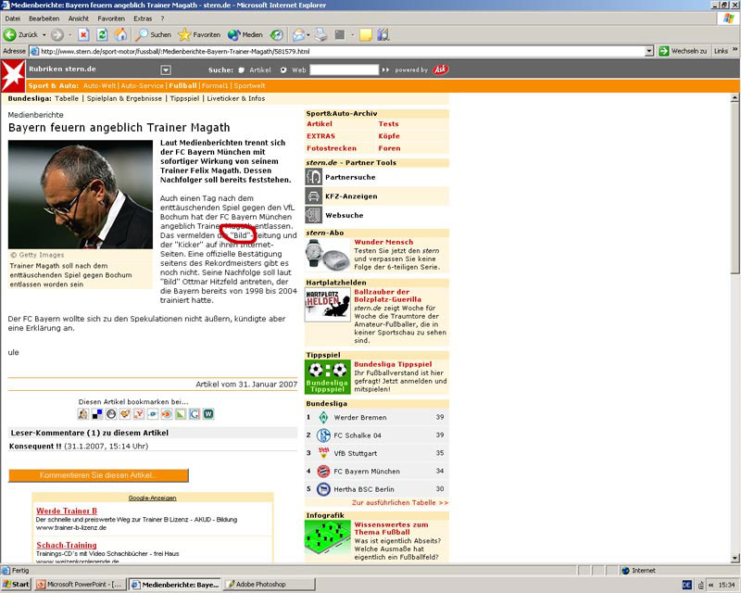The height and width of the screenshot is (593, 741).
Task: Open the Suchen search tool
Action: pos(153,34)
